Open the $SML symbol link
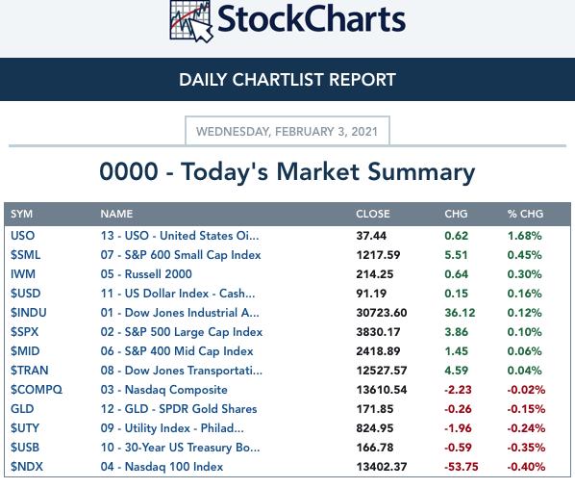The width and height of the screenshot is (575, 488). click(x=25, y=255)
